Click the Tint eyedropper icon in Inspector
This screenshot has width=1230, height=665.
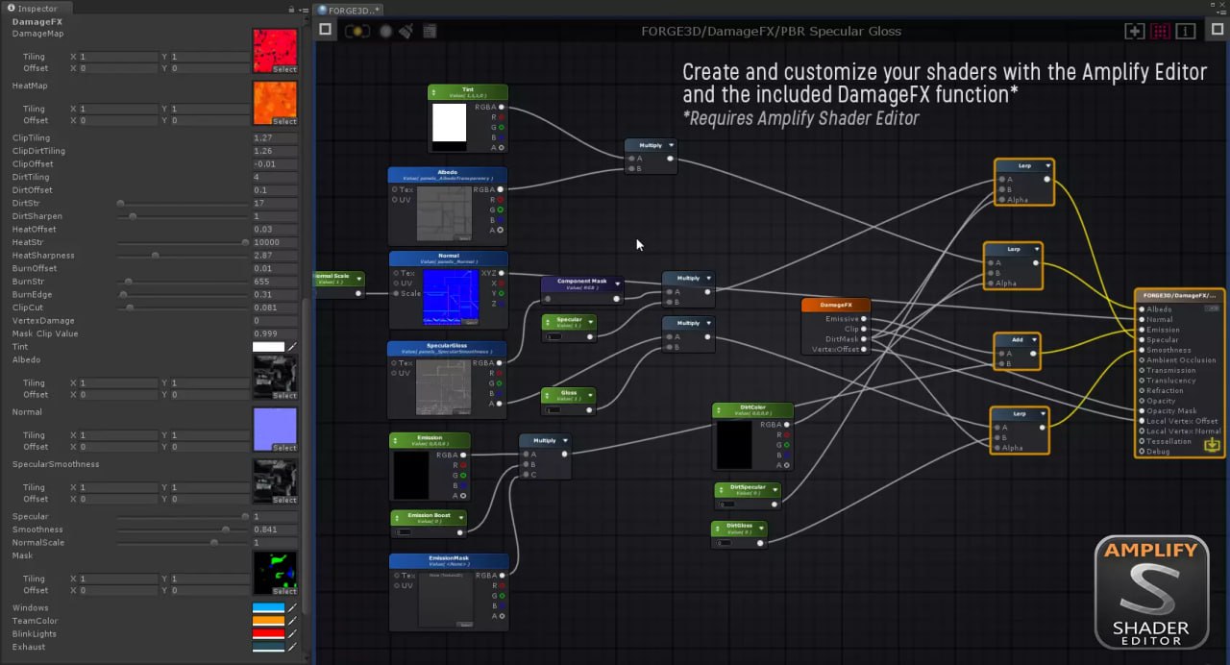[292, 347]
